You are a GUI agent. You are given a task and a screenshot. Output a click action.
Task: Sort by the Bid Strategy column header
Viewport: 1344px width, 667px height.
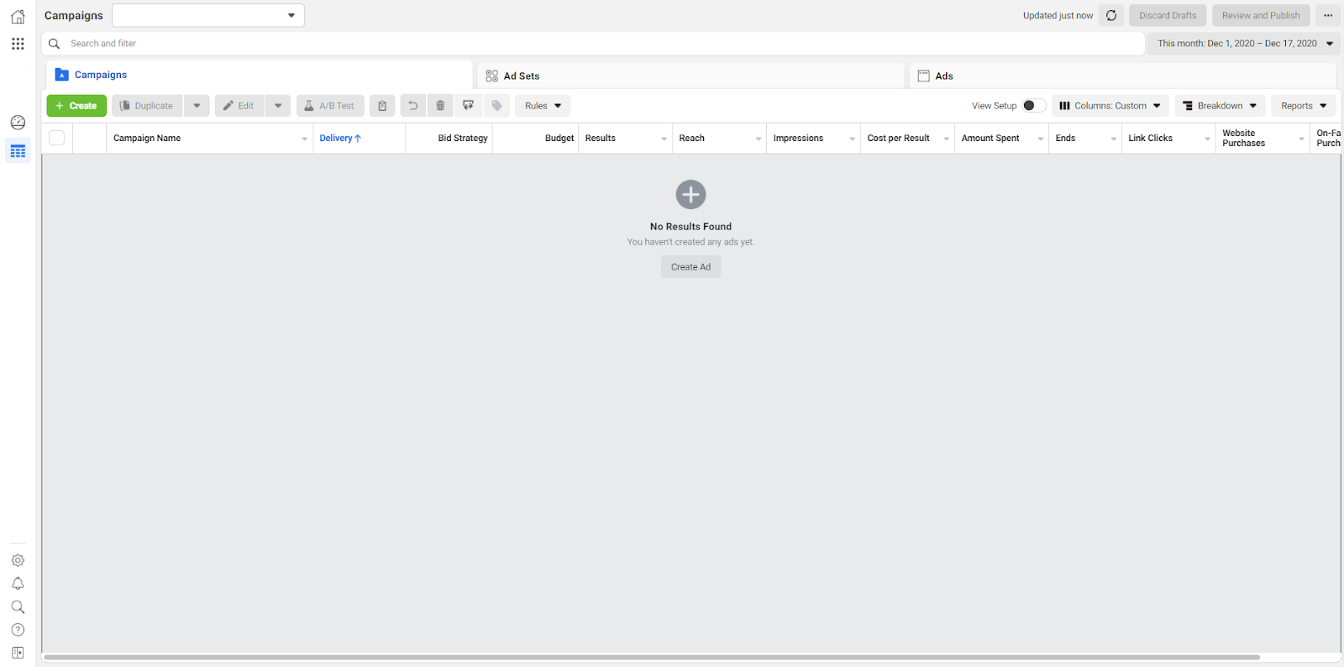tap(463, 139)
